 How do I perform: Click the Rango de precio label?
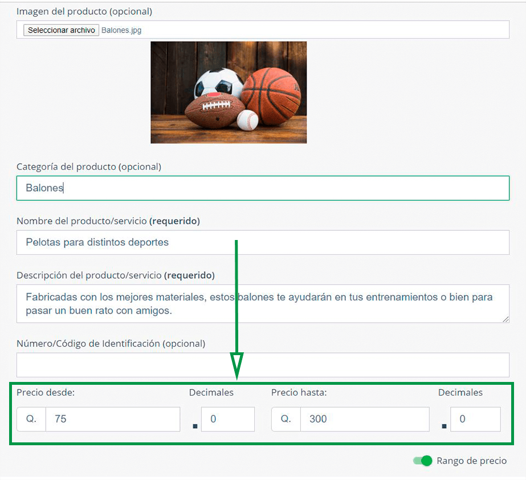coord(471,461)
